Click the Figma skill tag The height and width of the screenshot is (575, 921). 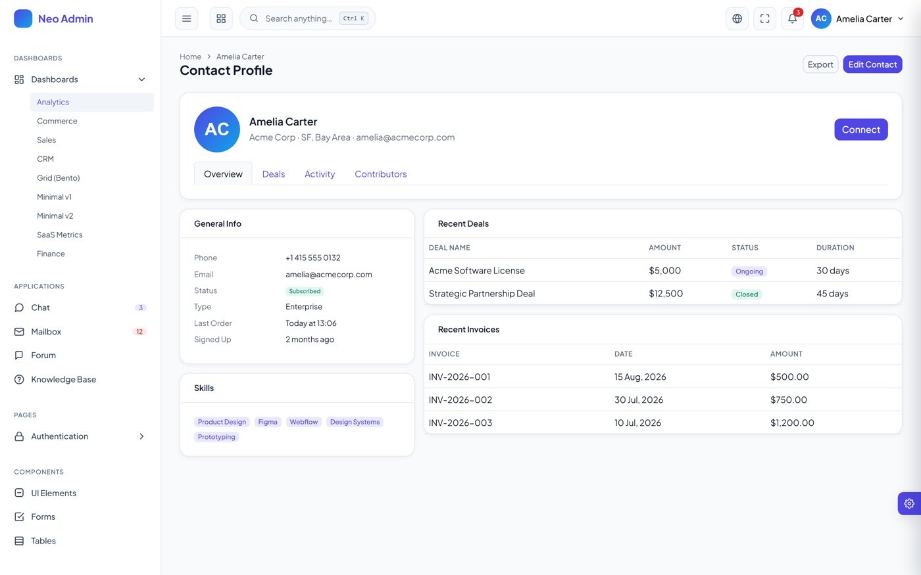tap(268, 422)
